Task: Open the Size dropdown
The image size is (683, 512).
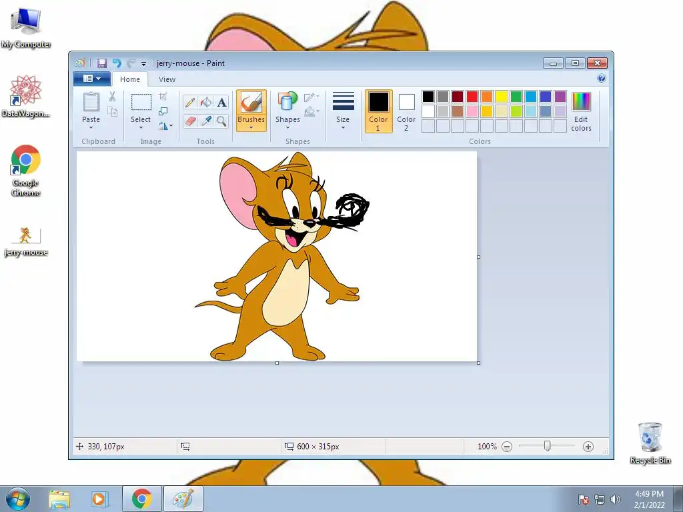Action: tap(343, 111)
